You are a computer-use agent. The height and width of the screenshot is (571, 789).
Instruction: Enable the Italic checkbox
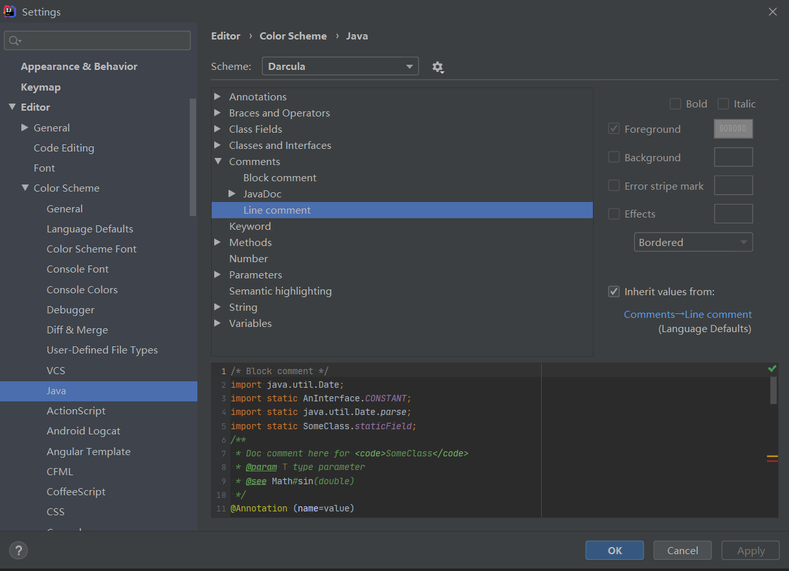723,104
